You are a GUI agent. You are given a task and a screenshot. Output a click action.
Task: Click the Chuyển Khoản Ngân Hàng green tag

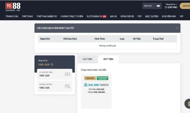[103, 78]
